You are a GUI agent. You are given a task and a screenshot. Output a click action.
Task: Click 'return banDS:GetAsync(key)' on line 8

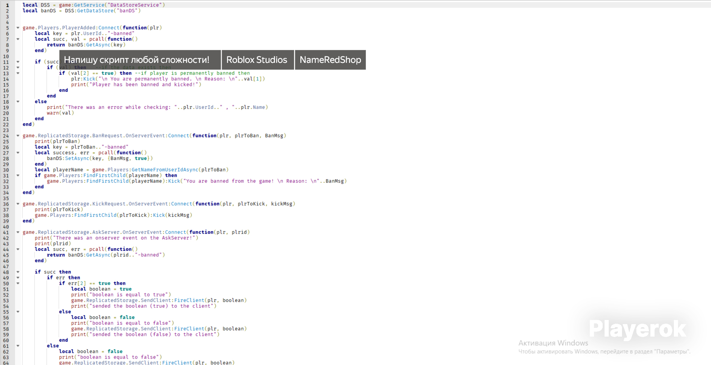coord(86,45)
